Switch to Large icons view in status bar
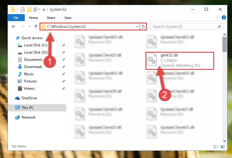This screenshot has width=232, height=158. tap(223, 147)
